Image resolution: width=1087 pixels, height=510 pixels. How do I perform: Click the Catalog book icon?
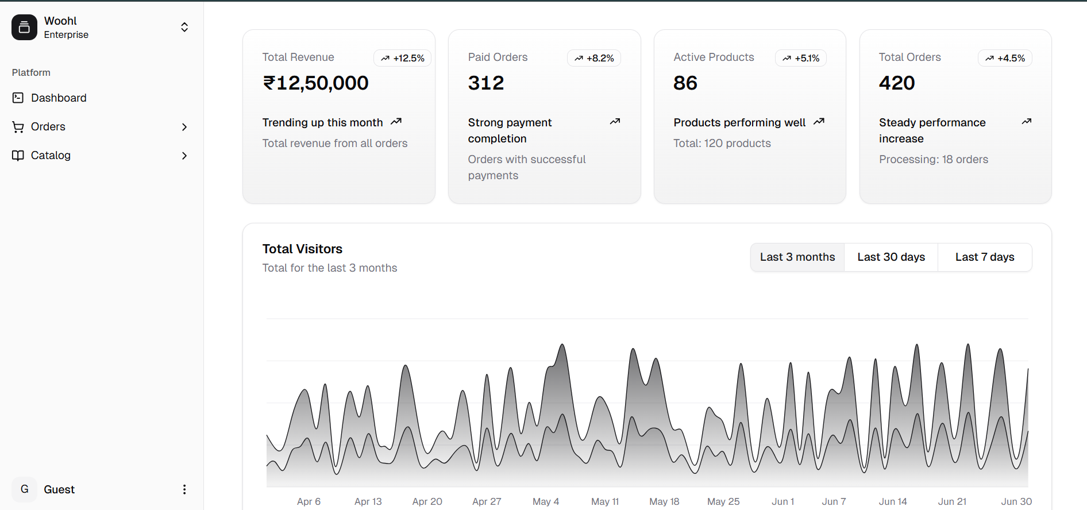[x=18, y=156]
